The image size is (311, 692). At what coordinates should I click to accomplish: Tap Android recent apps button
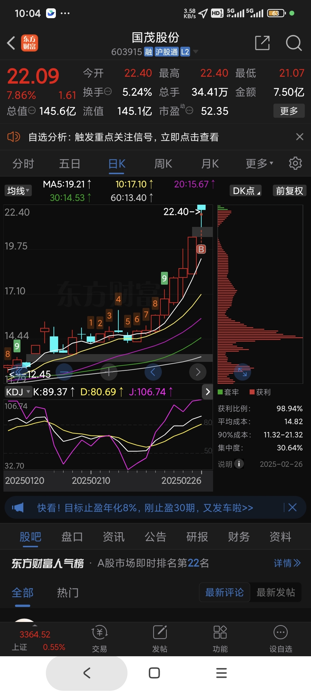(x=221, y=673)
